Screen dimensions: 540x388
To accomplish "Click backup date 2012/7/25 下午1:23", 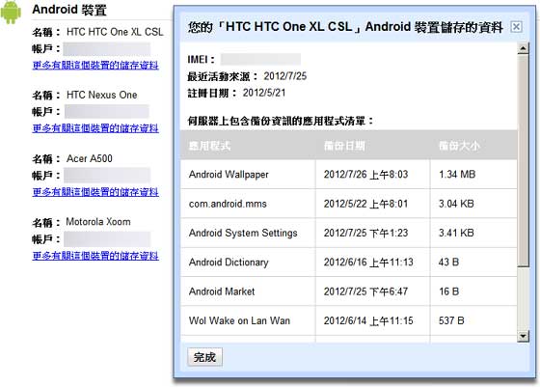I will (x=365, y=233).
